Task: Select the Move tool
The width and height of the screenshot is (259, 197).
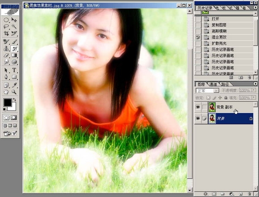Action: (x=14, y=20)
